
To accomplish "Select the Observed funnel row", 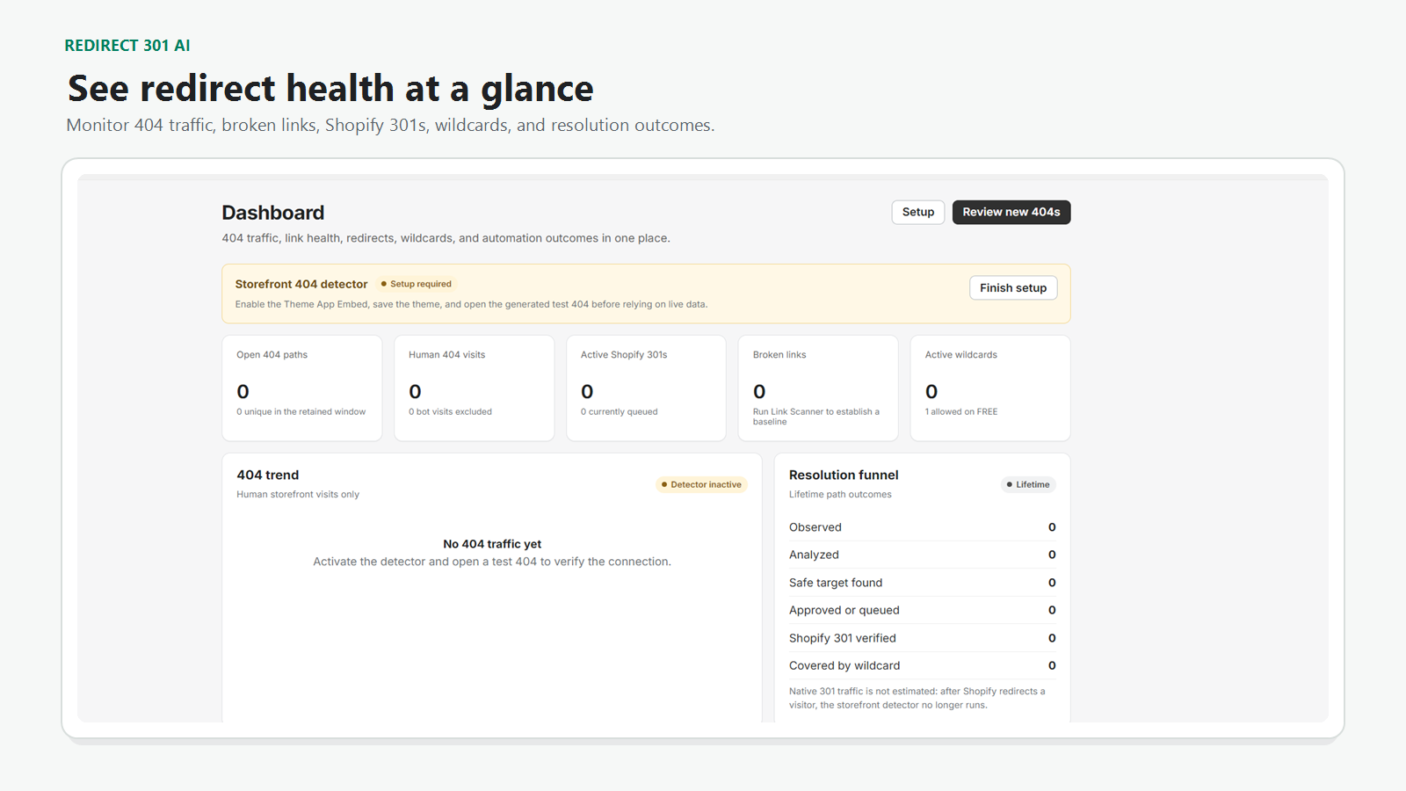I will point(923,527).
